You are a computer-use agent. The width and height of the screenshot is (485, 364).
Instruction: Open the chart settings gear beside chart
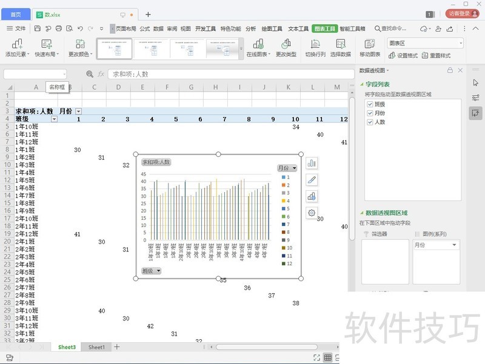point(312,213)
